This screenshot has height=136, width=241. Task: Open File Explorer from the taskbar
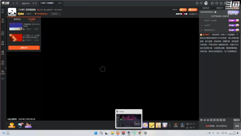click(x=112, y=133)
